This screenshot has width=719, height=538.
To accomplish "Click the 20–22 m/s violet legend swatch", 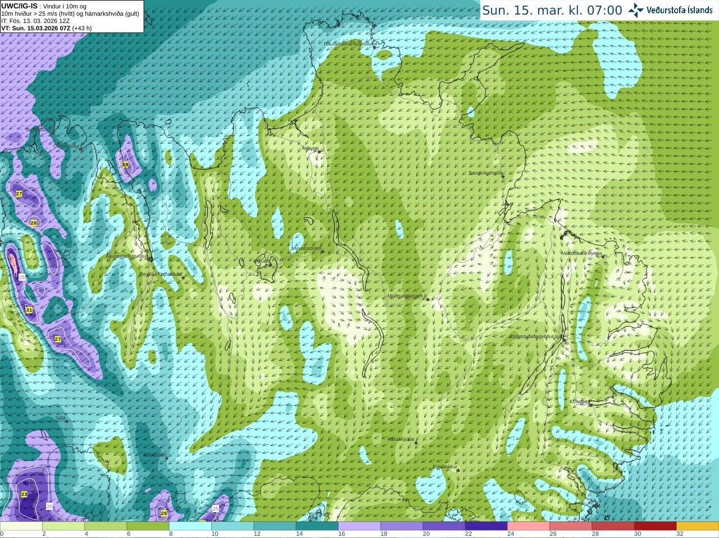I will pyautogui.click(x=444, y=526).
